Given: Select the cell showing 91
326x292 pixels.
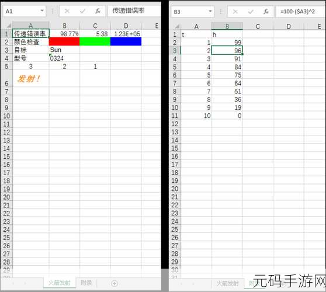Looking at the screenshot, I should coord(227,58).
